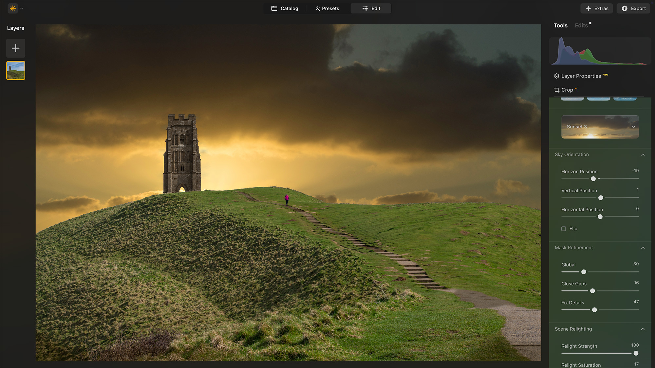Screen dimensions: 655x368
Task: Open the Sunset 3 sky selection dropdown
Action: tap(600, 127)
